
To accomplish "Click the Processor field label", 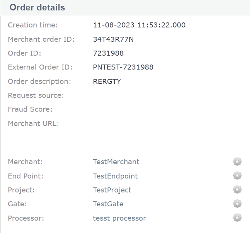I will coord(26,218).
